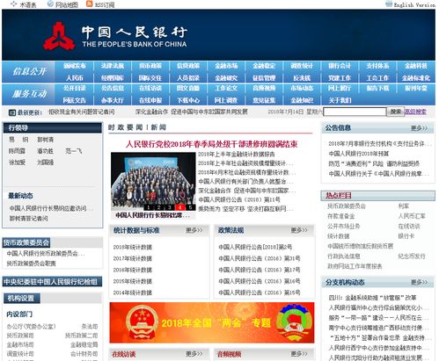This screenshot has width=439, height=361.
Task: Open the 防范"消费返利"风险 announcement
Action: (374, 163)
